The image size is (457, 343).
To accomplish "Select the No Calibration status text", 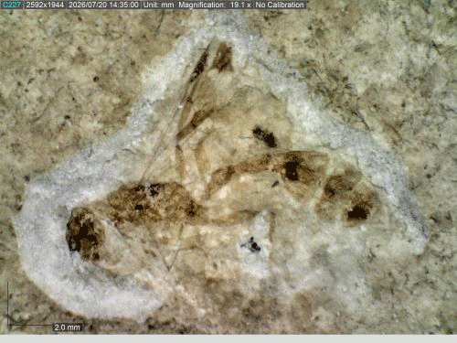I will [280, 5].
